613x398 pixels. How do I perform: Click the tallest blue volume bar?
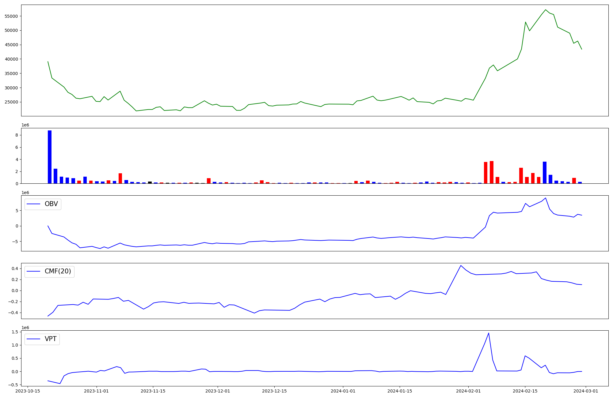pos(50,157)
